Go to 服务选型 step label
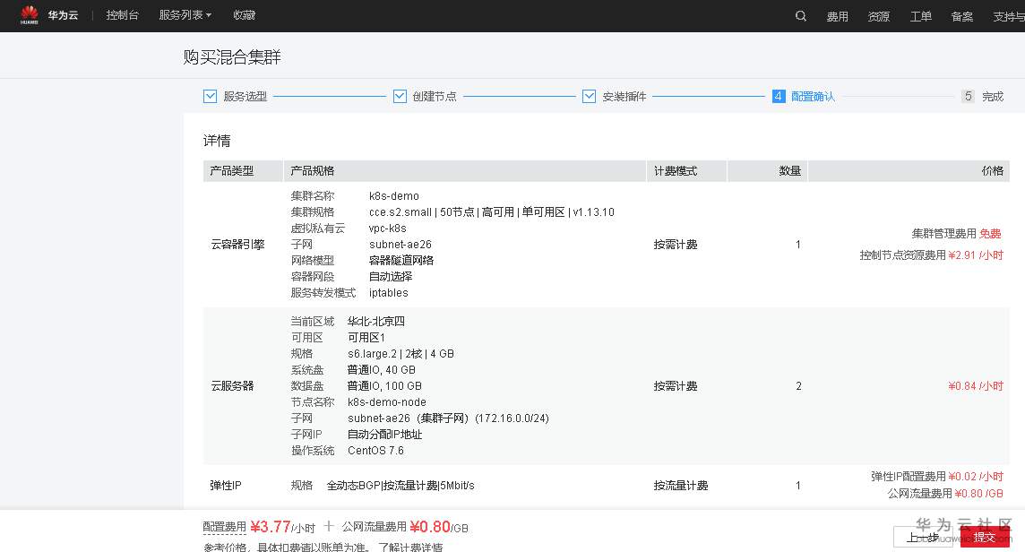The image size is (1025, 552). (x=245, y=96)
